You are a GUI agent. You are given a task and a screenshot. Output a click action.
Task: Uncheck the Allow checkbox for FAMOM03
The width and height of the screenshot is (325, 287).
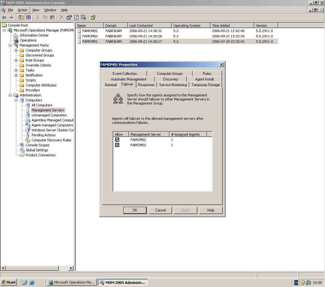117,145
